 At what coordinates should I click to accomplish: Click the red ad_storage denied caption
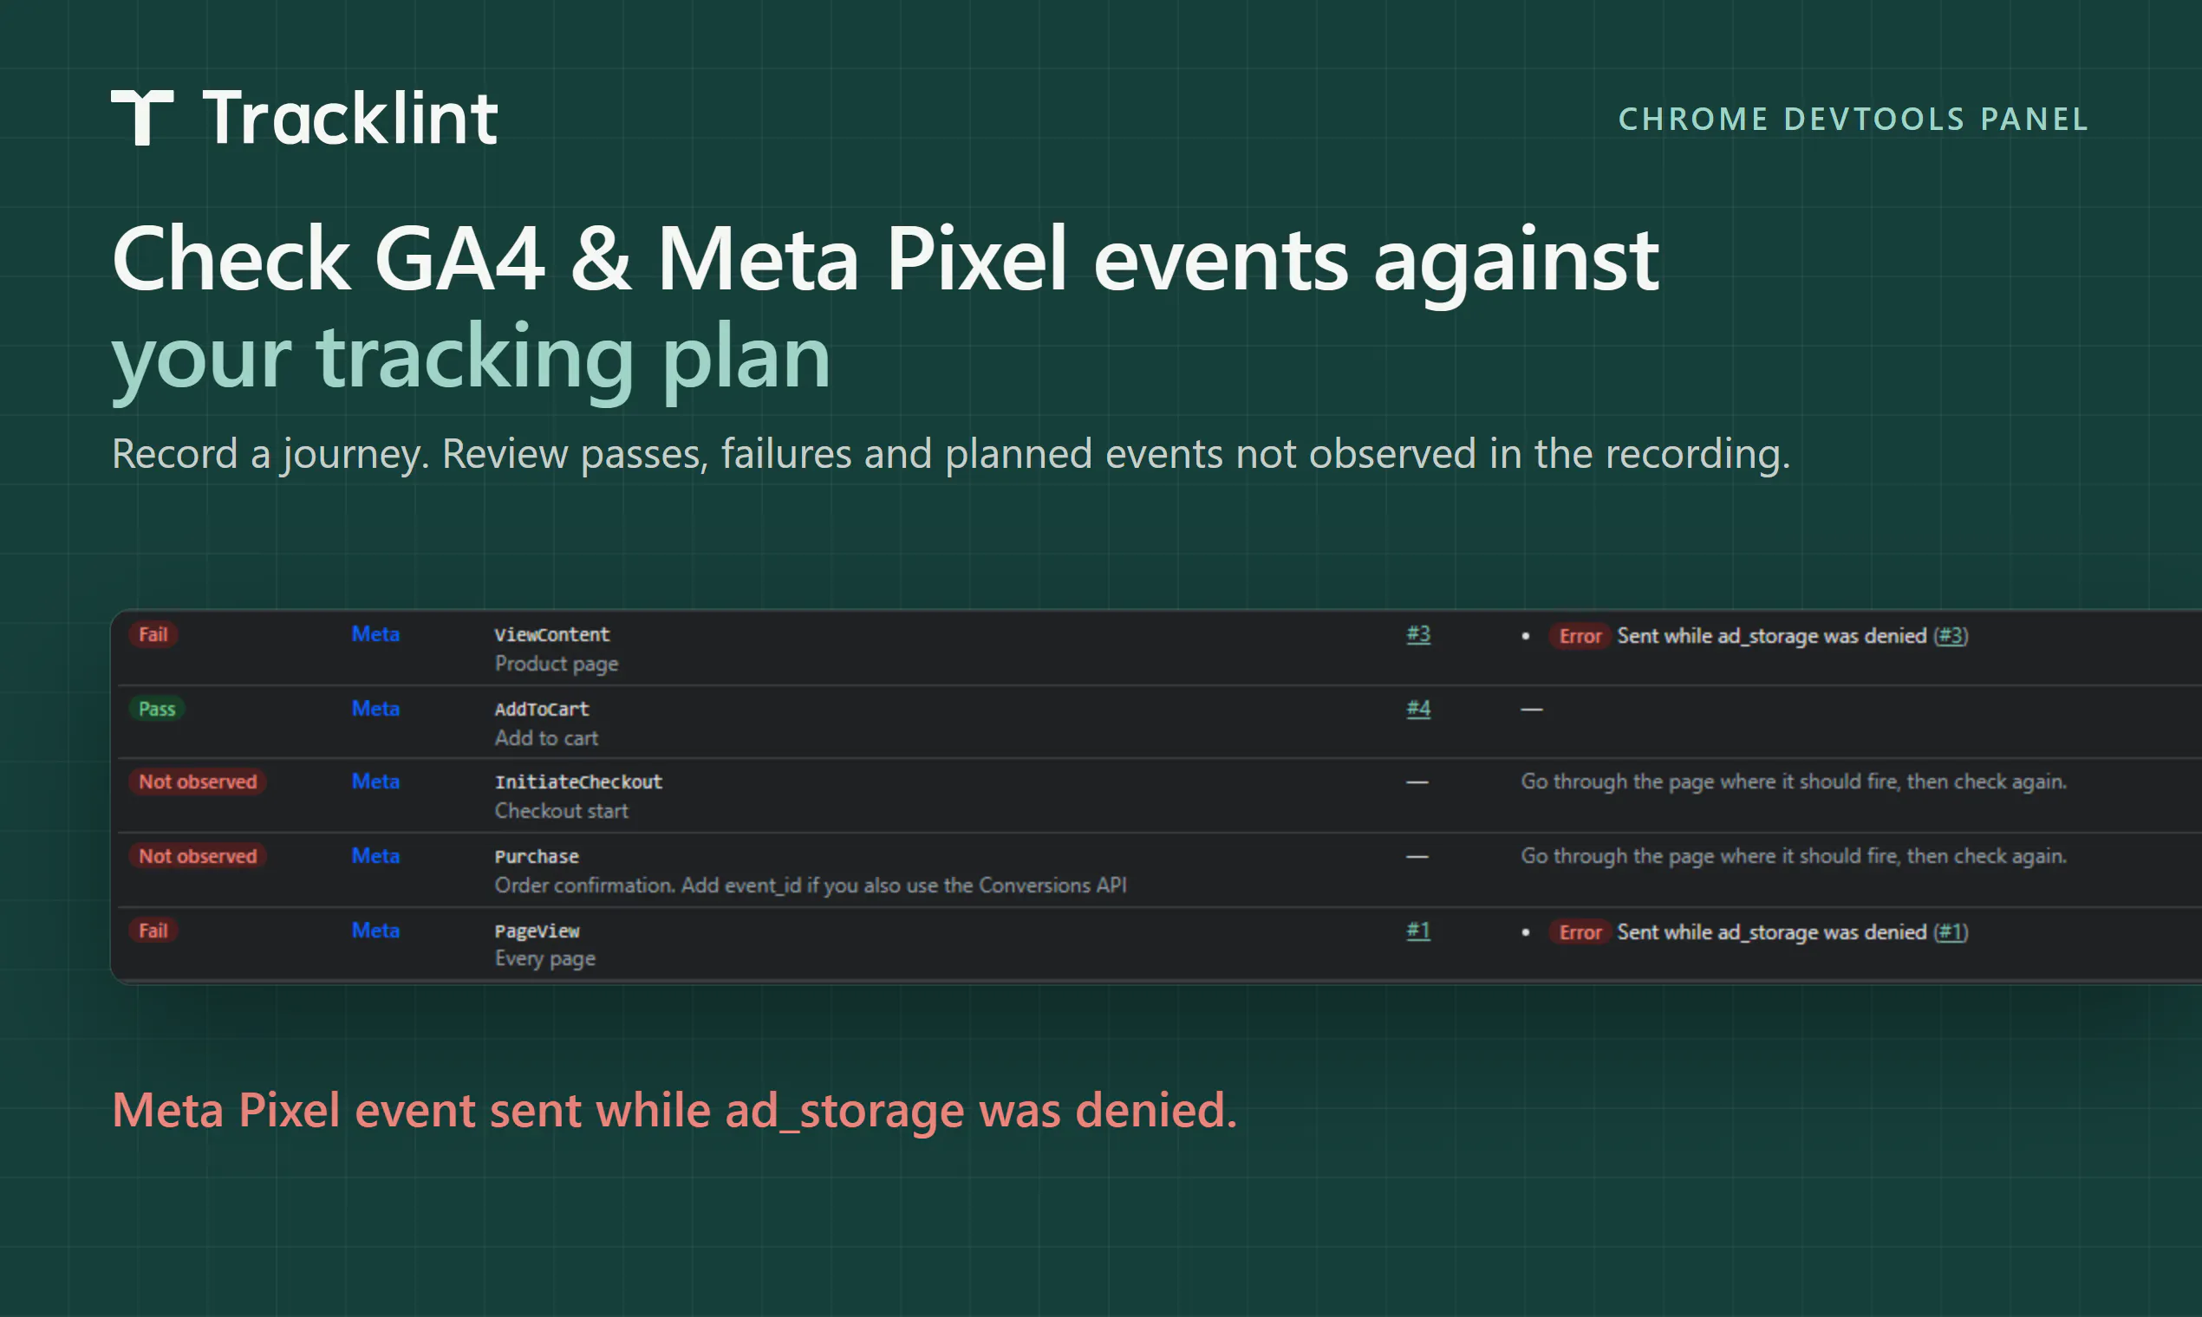point(674,1112)
